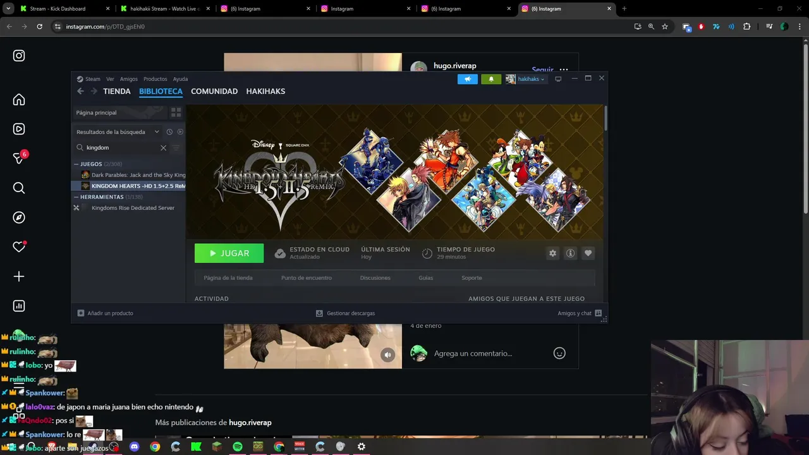Screen dimensions: 809x455
Task: Open Página de la tienda link
Action: click(x=228, y=278)
